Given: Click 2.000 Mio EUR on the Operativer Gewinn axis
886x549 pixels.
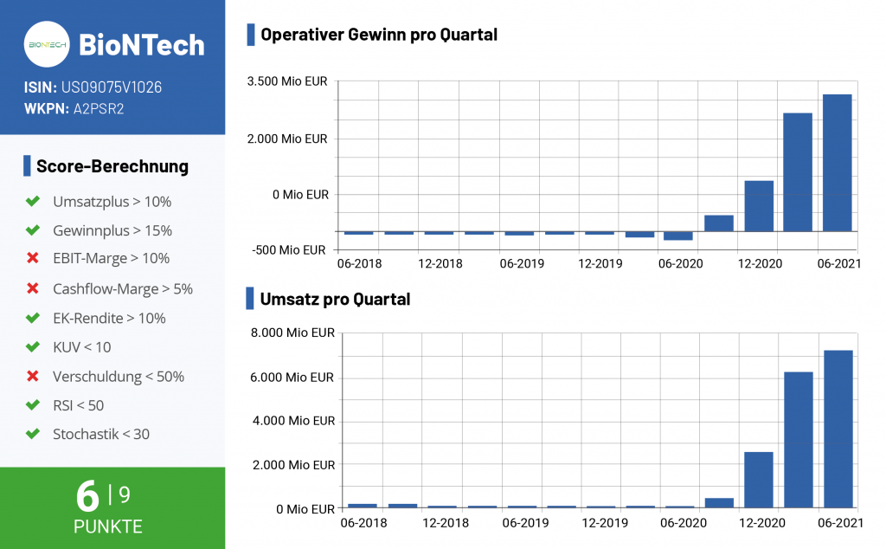Looking at the screenshot, I should [287, 139].
